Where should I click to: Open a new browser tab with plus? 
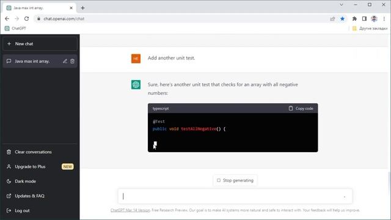pos(83,8)
